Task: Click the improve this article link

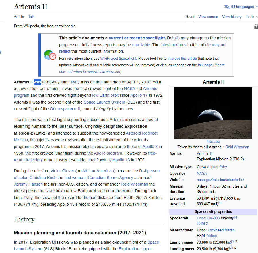Action: (182, 58)
